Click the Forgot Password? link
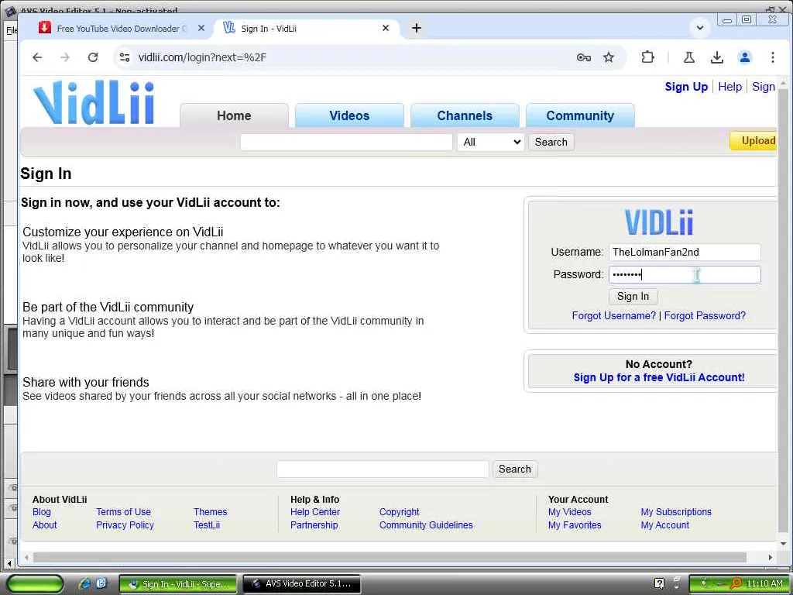793x595 pixels. click(705, 316)
